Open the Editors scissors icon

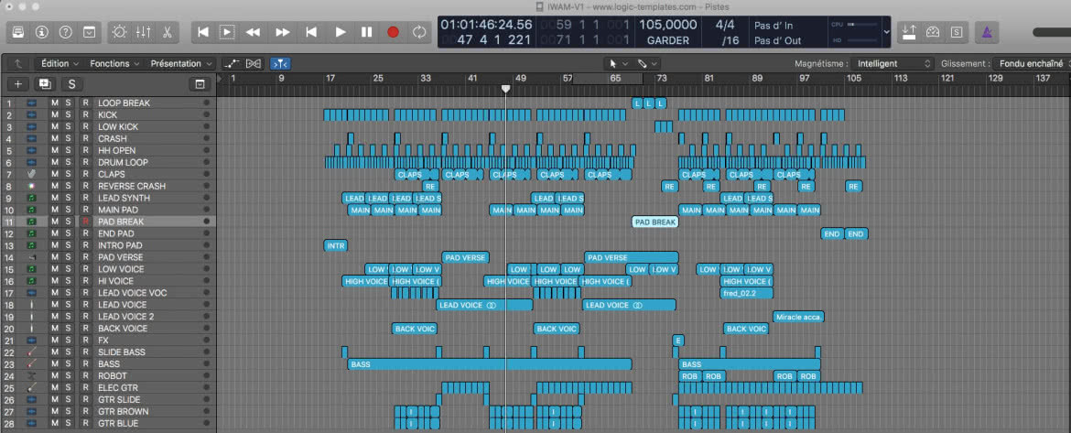click(x=168, y=32)
